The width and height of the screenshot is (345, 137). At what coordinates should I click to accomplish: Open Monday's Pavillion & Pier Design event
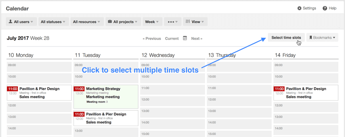click(x=39, y=93)
